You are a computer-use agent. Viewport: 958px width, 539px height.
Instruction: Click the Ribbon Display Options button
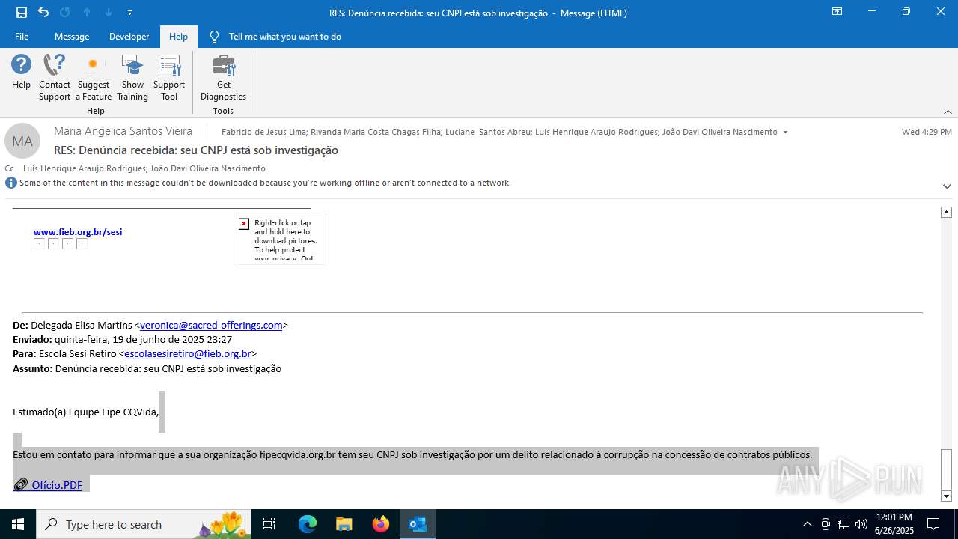pos(837,12)
